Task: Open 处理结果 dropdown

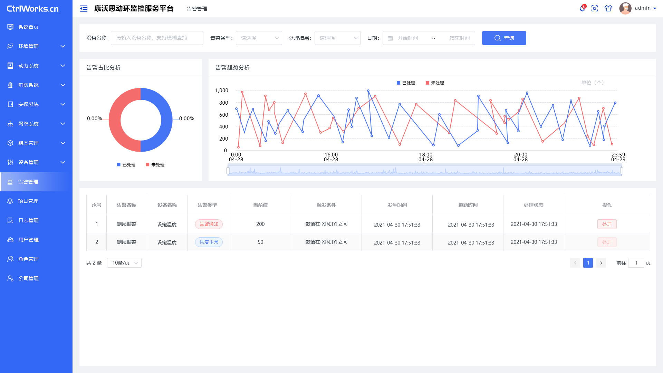Action: [x=338, y=38]
